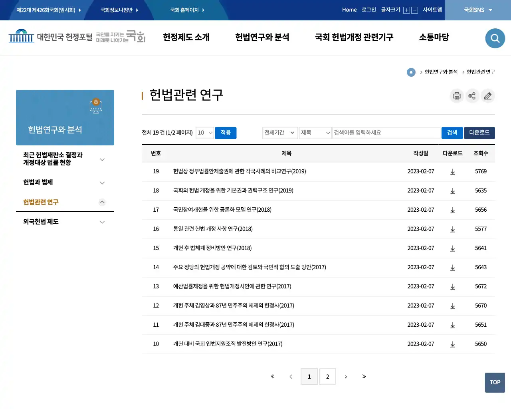Click the TOP scroll button
This screenshot has height=409, width=511.
[495, 383]
